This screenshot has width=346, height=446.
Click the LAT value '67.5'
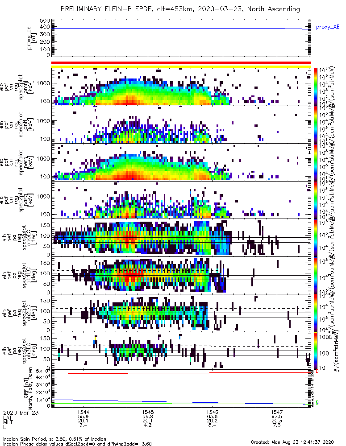coord(277,417)
